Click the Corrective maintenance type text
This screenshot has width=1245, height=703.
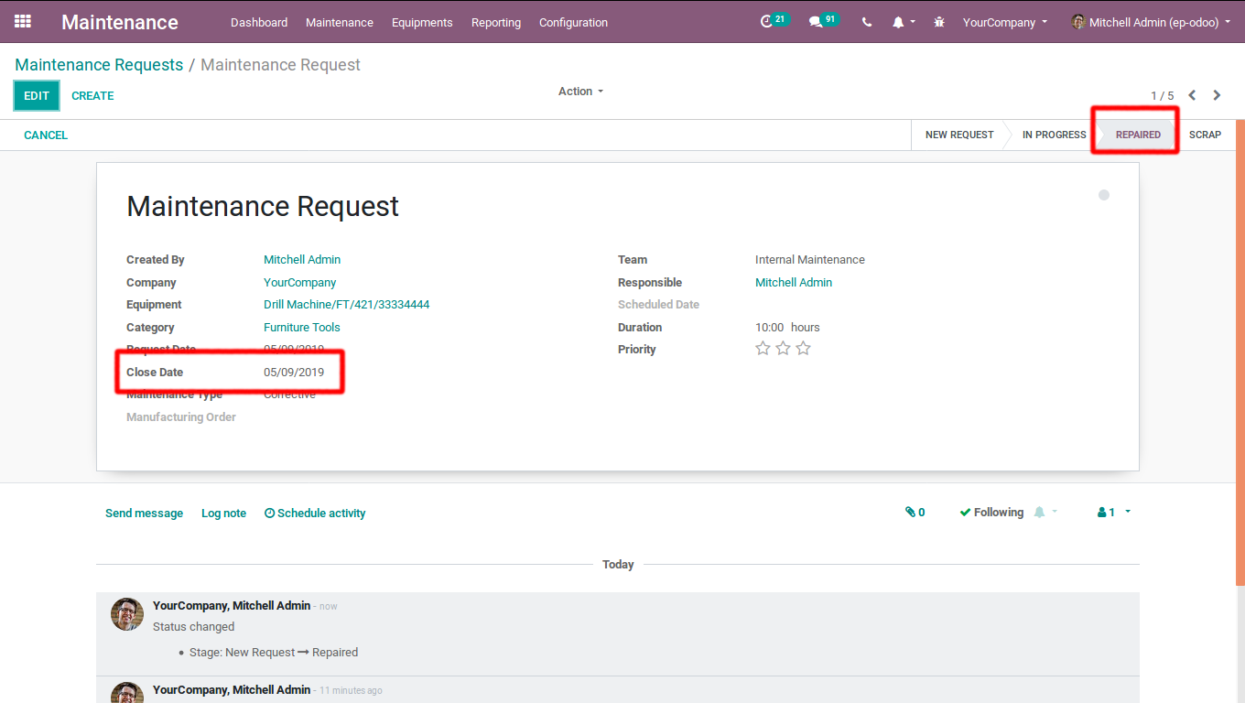(289, 395)
